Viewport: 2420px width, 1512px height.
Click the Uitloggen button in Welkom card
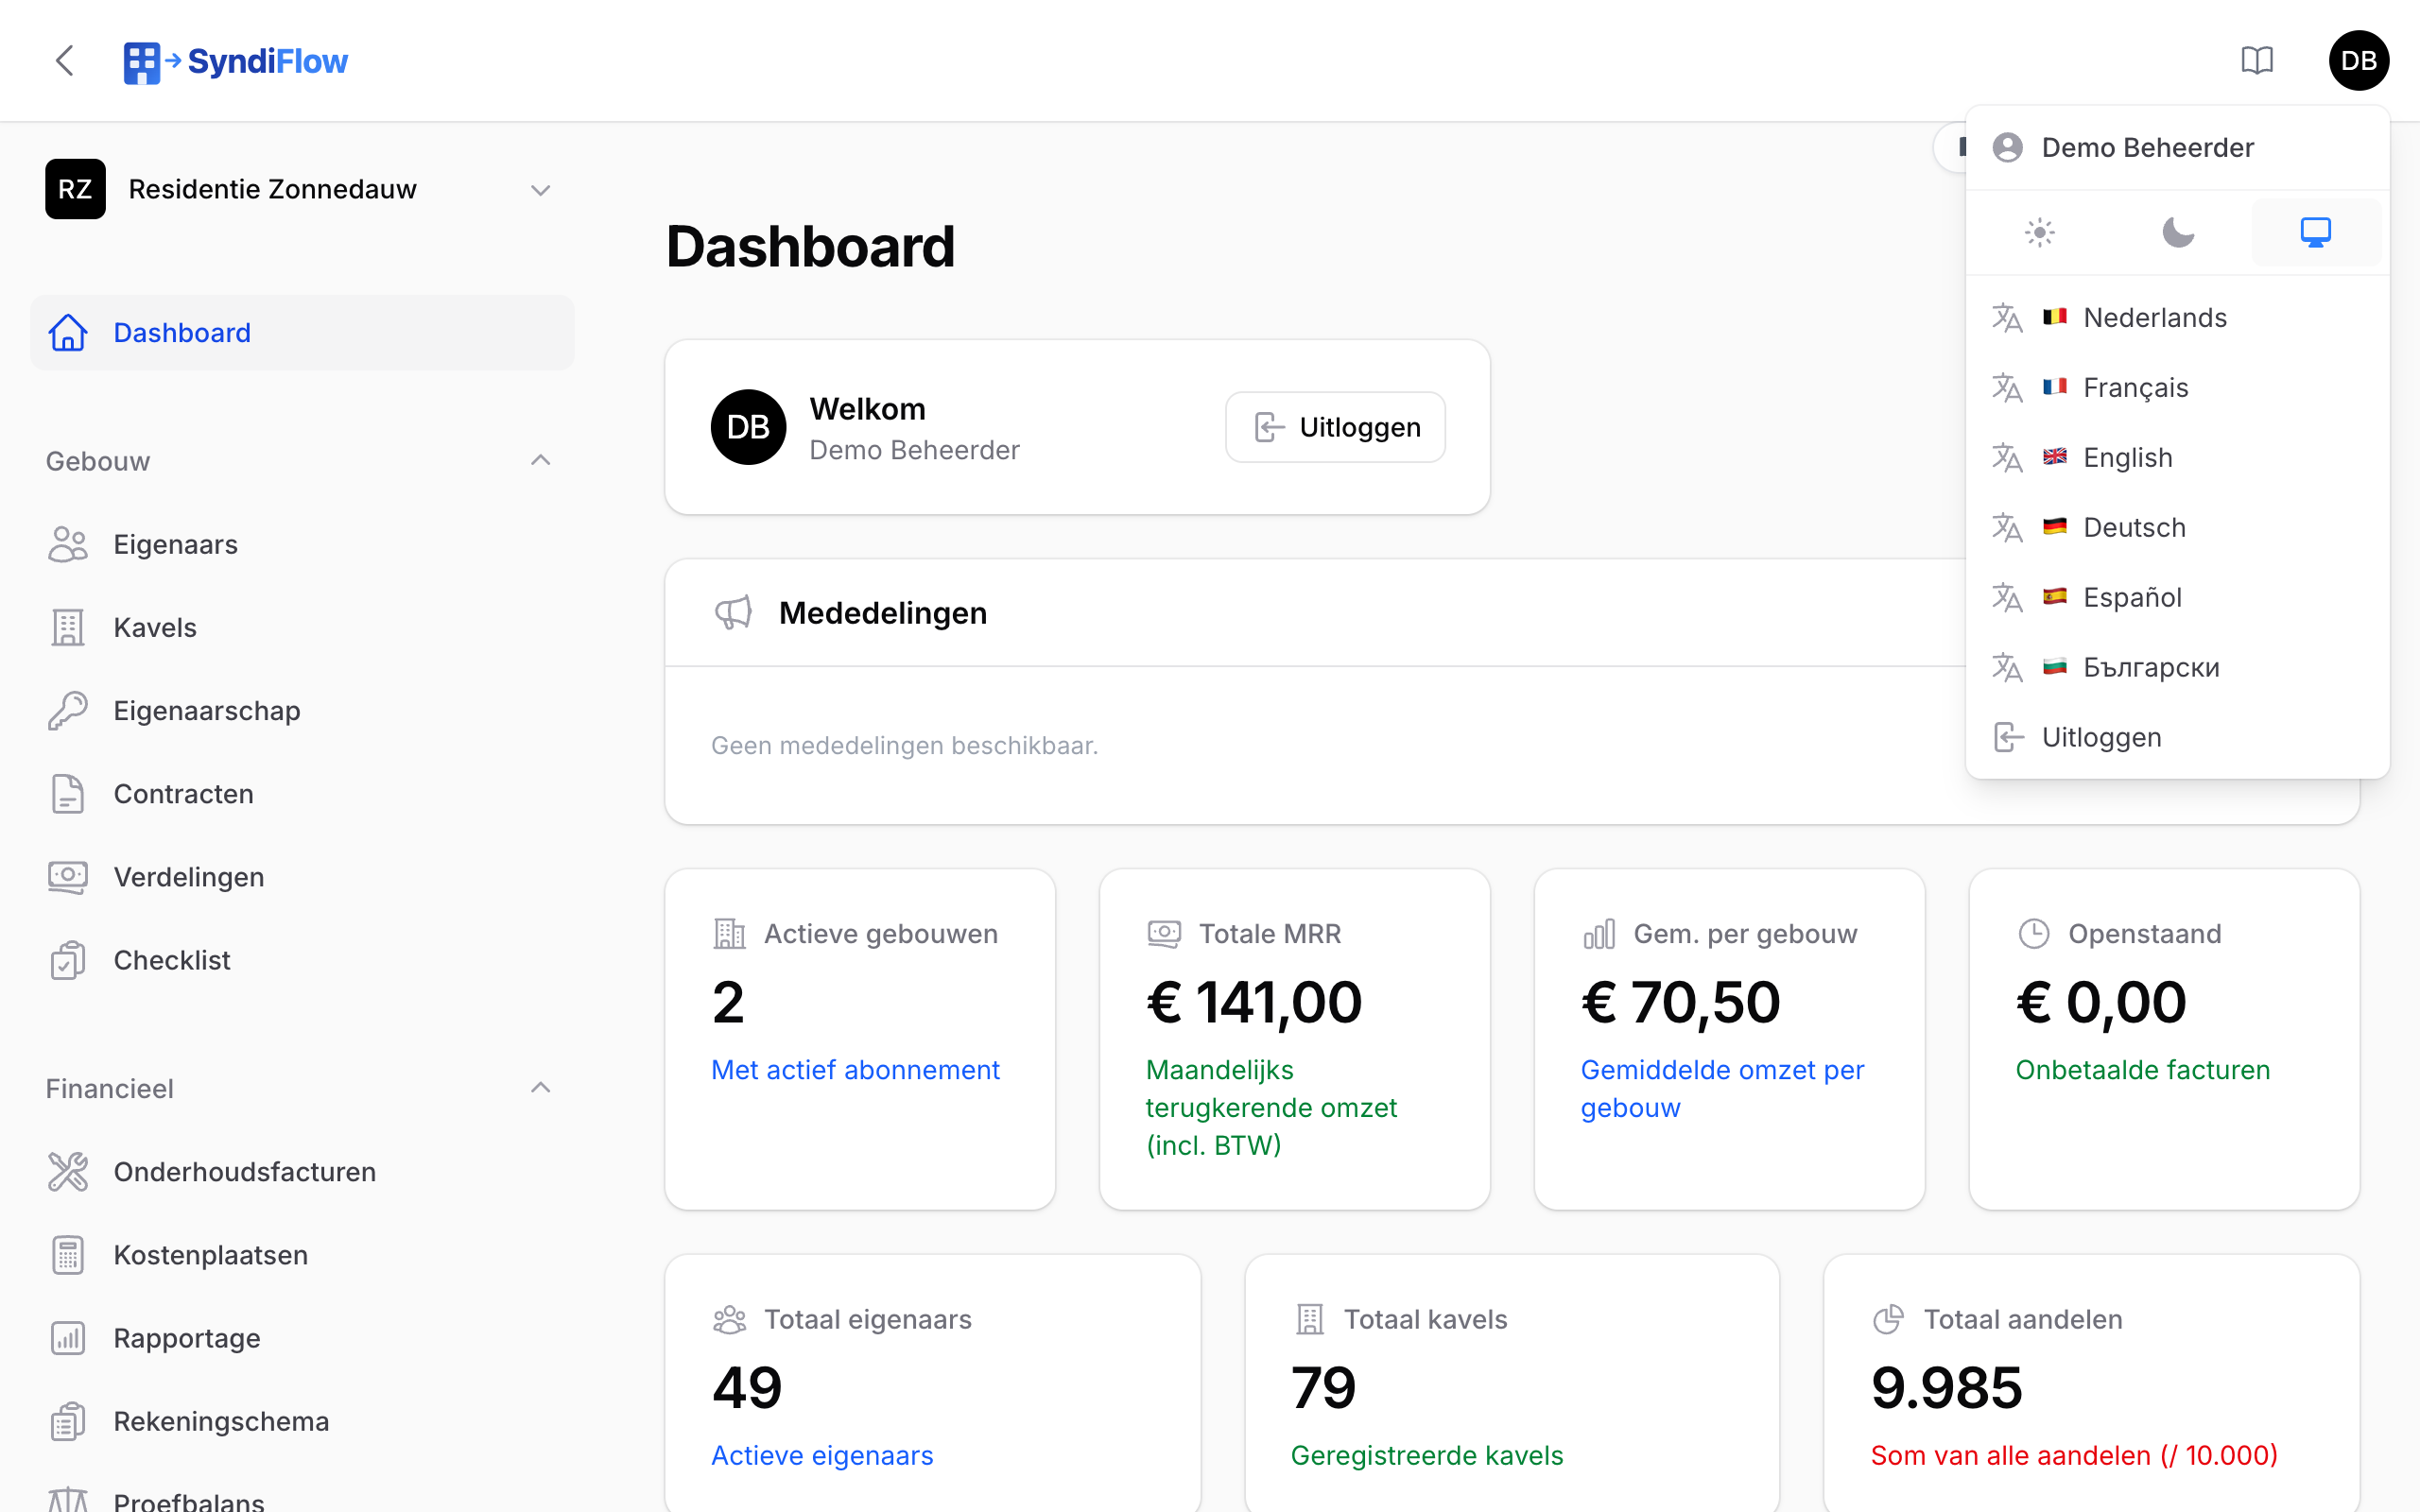tap(1335, 427)
